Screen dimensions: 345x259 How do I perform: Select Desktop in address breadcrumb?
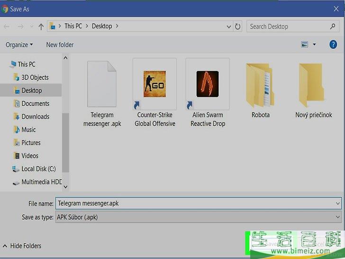[102, 26]
